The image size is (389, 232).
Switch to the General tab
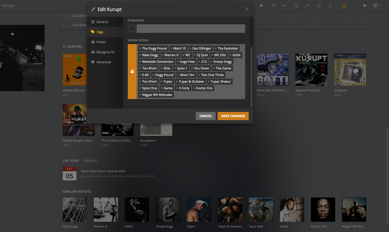click(105, 22)
